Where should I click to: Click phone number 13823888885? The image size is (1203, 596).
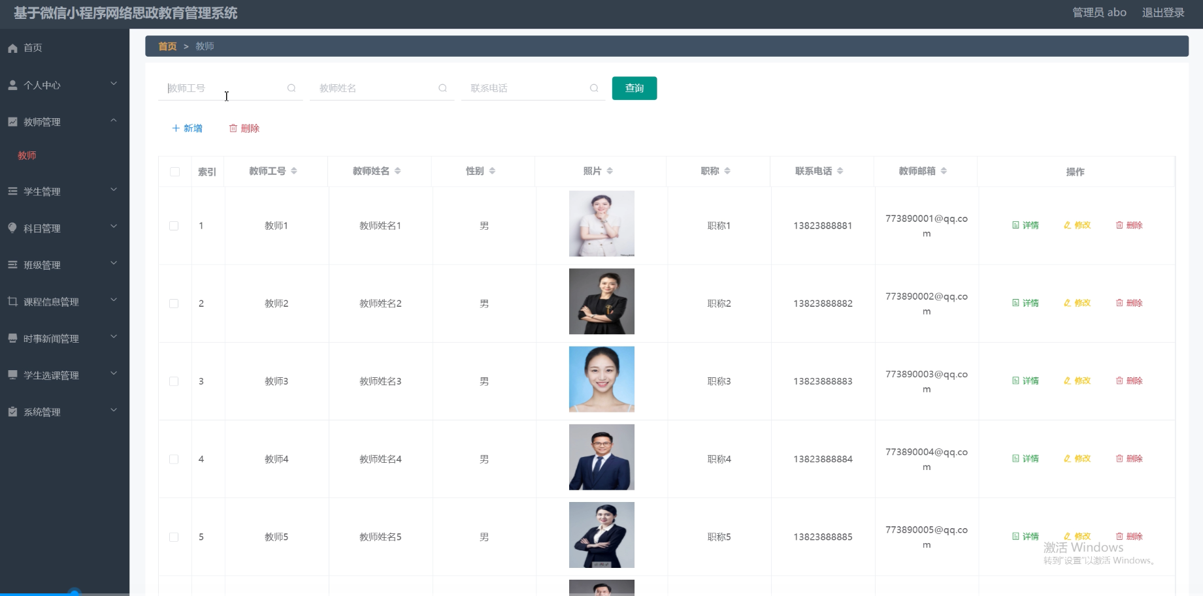pyautogui.click(x=823, y=537)
